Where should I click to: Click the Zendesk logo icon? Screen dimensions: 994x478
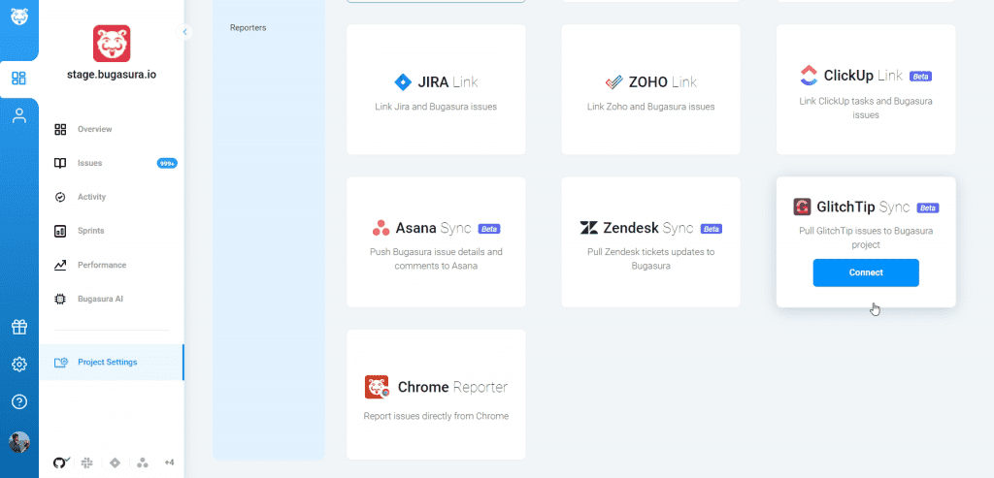click(589, 228)
